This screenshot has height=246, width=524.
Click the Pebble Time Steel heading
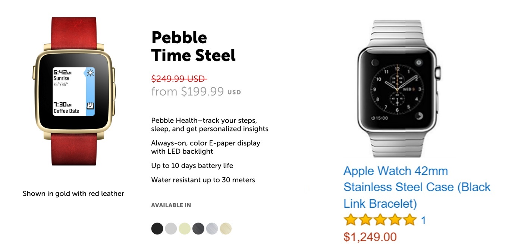193,47
